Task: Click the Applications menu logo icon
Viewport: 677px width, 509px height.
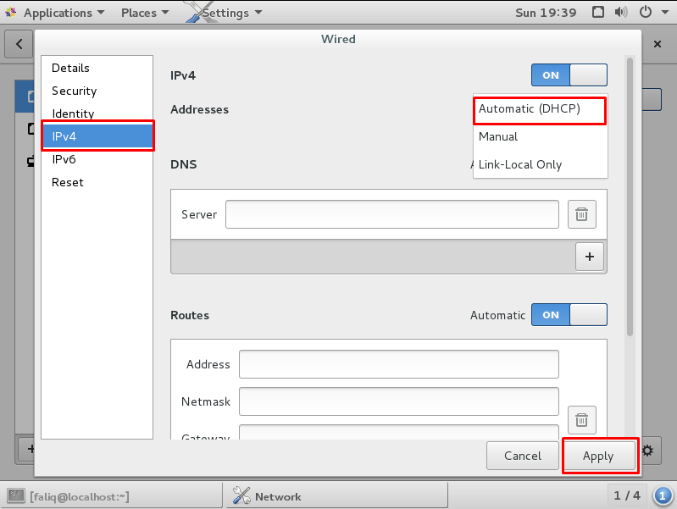Action: [11, 13]
